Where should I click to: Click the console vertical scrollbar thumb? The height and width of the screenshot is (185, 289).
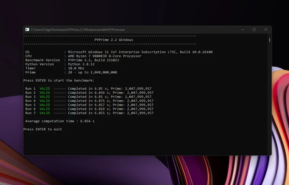pyautogui.click(x=270, y=40)
